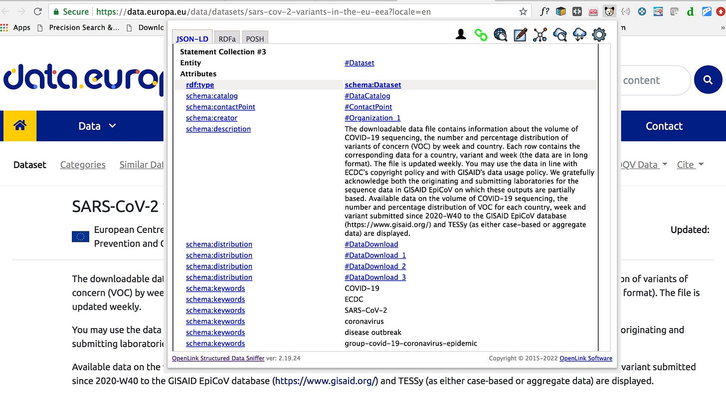This screenshot has height=395, width=726.
Task: Go to site home via house icon
Action: pyautogui.click(x=20, y=126)
